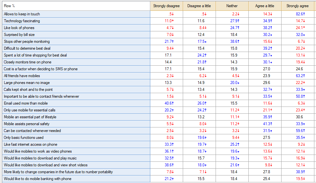Image resolution: width=316 pixels, height=183 pixels.
Task: Select Mobile assists personal safety row
Action: [x=76, y=124]
